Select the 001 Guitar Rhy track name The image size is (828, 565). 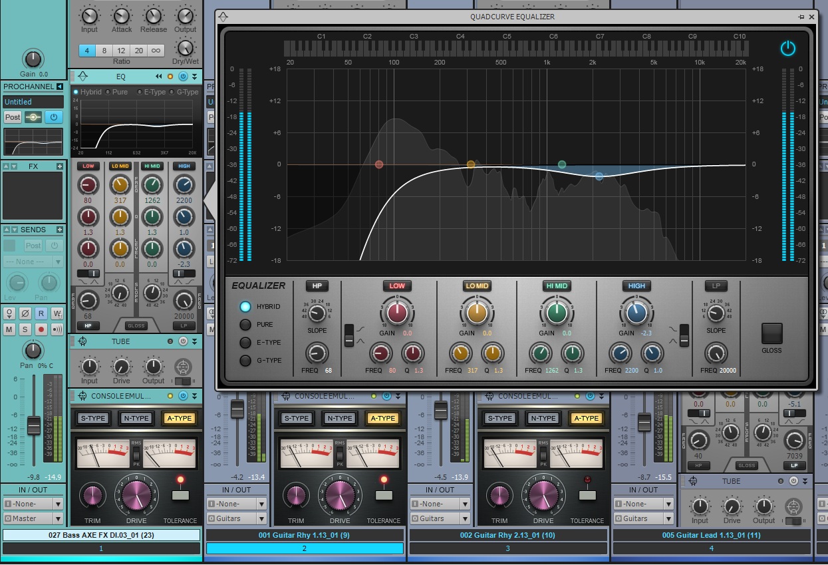[x=304, y=534]
